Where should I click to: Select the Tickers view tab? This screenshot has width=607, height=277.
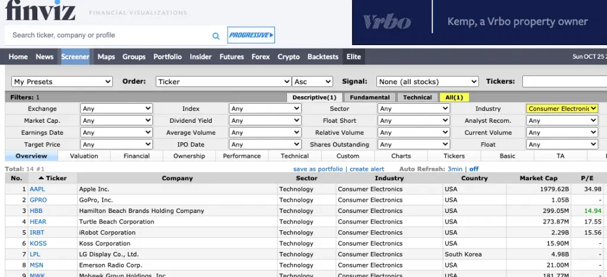[x=454, y=156]
